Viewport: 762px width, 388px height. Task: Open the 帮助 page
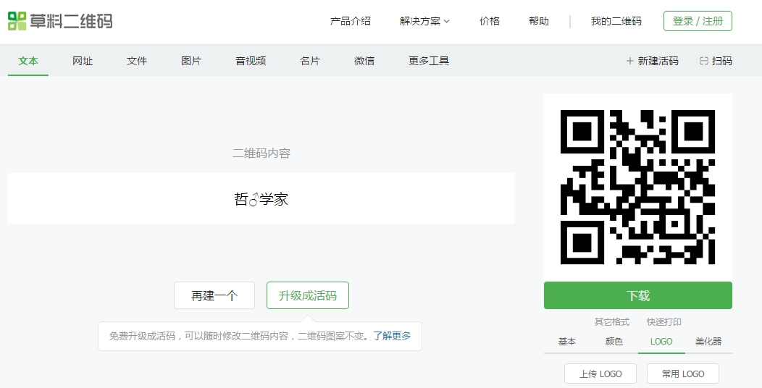tap(538, 21)
